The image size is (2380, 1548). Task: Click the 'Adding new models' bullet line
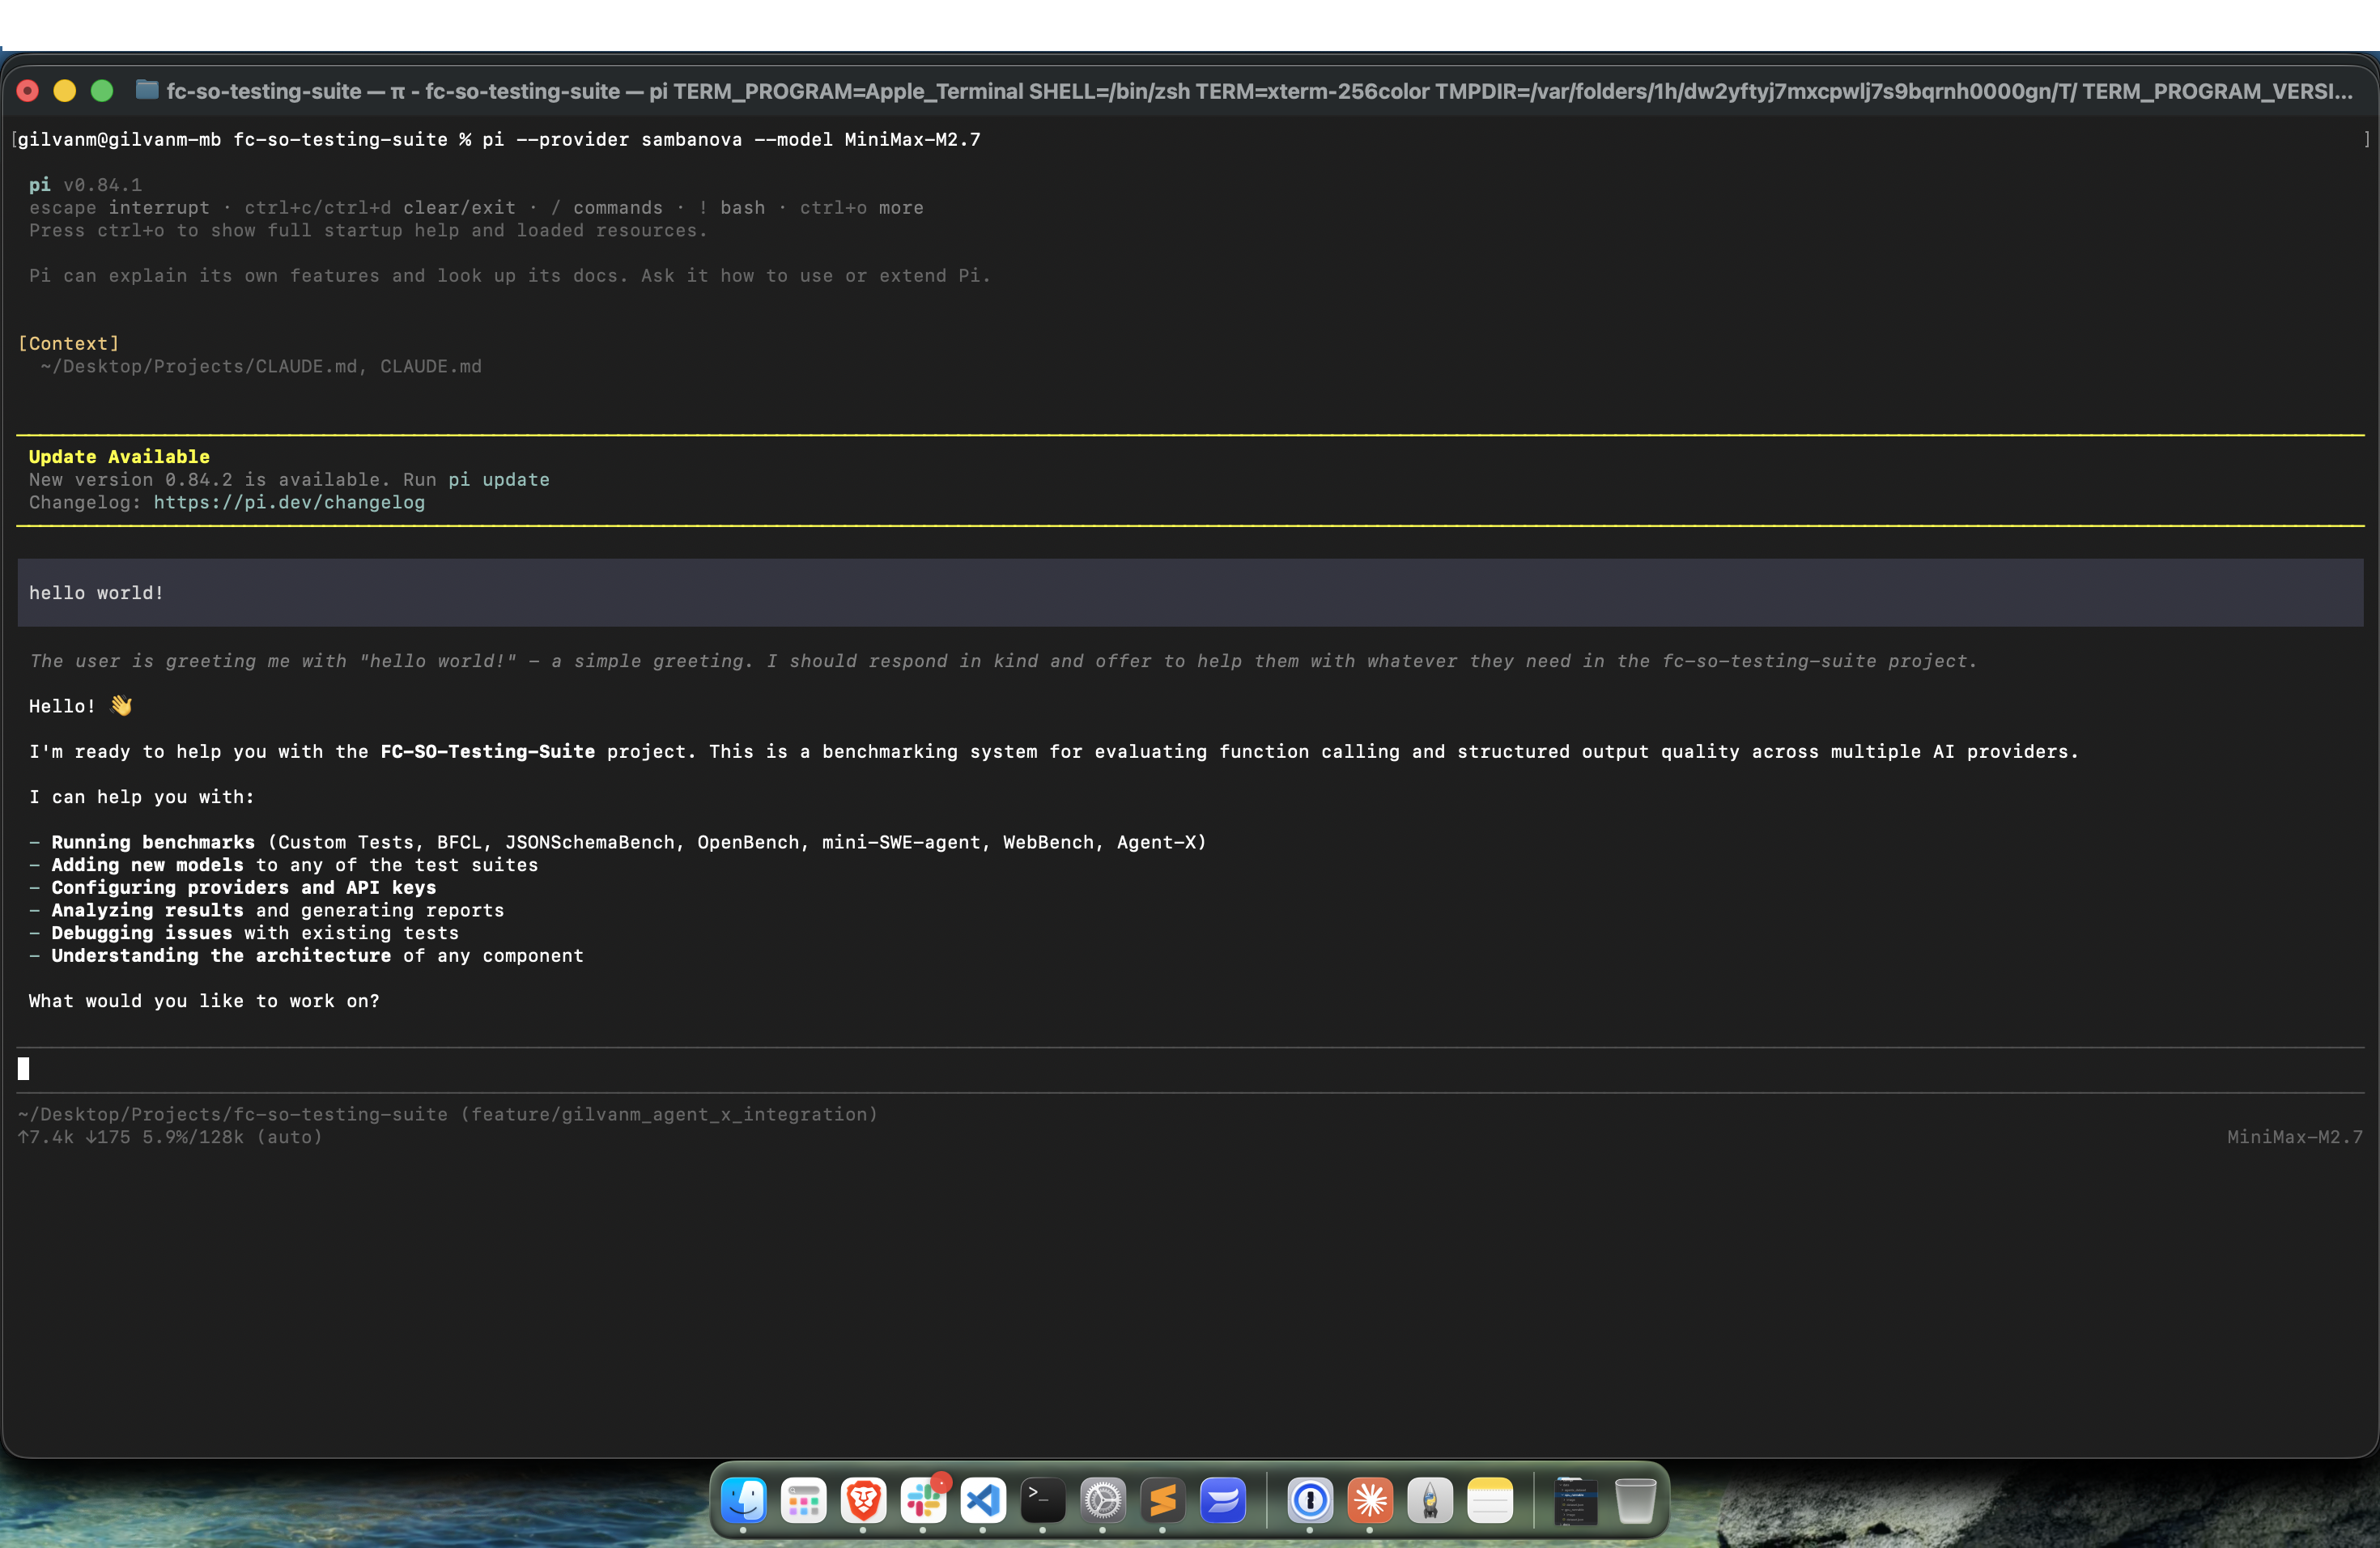[x=283, y=864]
